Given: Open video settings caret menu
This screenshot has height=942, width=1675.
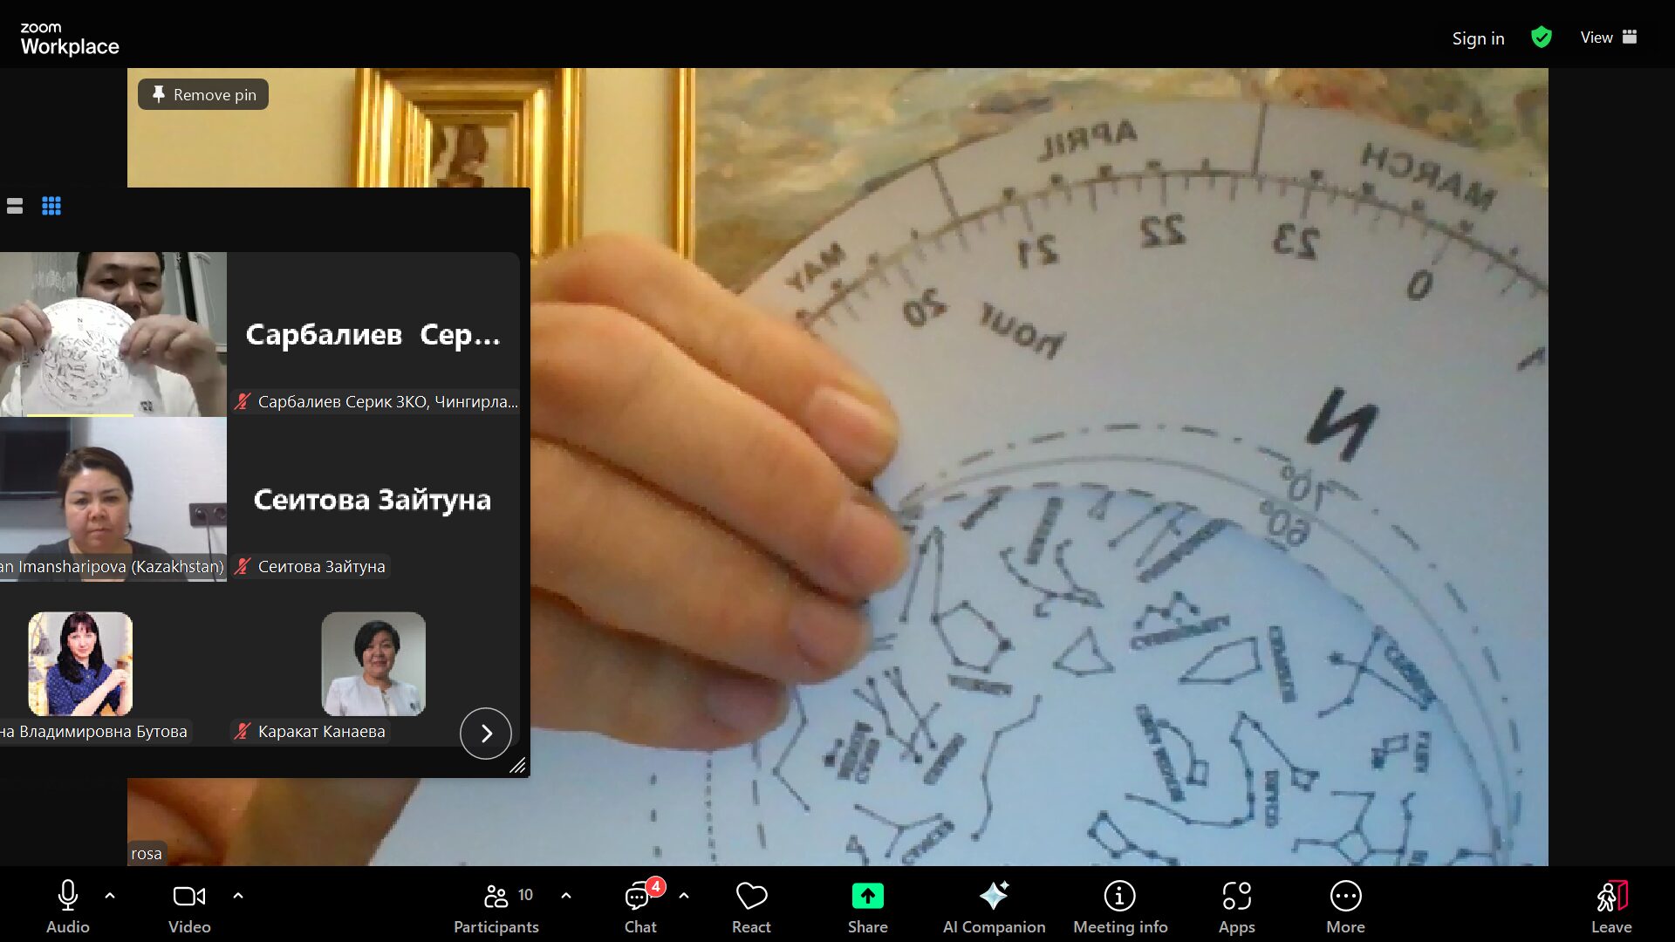Looking at the screenshot, I should [x=238, y=896].
